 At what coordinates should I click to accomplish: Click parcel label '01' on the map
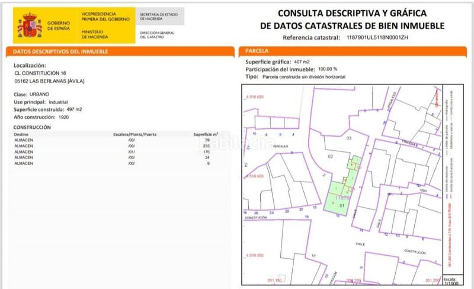click(342, 206)
